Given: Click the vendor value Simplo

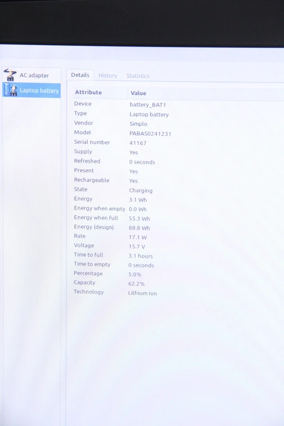Looking at the screenshot, I should point(138,124).
